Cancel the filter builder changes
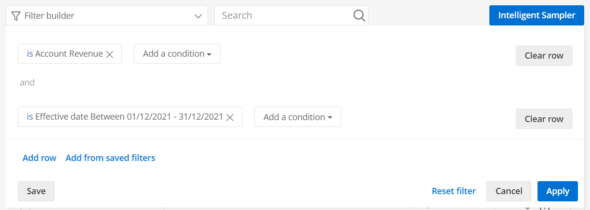 (x=509, y=191)
